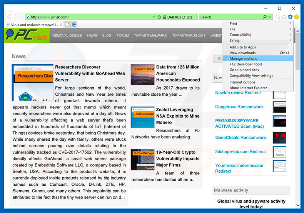Open PEGASUS SPYWARE ACTIVATED Scam link

coord(239,123)
